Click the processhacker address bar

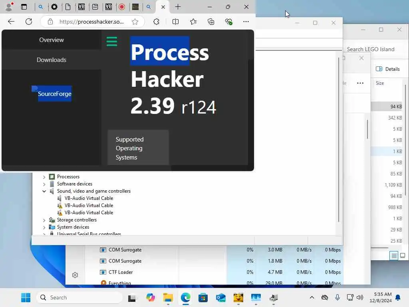coord(91,22)
